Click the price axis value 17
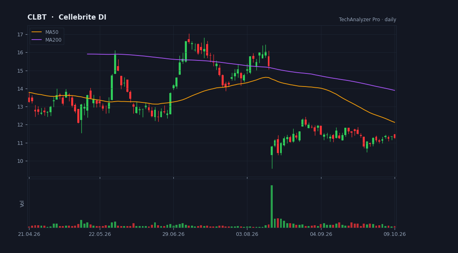The width and height of the screenshot is (458, 253). [x=20, y=34]
